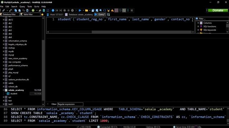Switch to the Query* tab
The width and height of the screenshot is (229, 128).
tap(100, 15)
